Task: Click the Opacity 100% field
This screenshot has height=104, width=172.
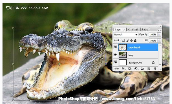Action: [153, 35]
